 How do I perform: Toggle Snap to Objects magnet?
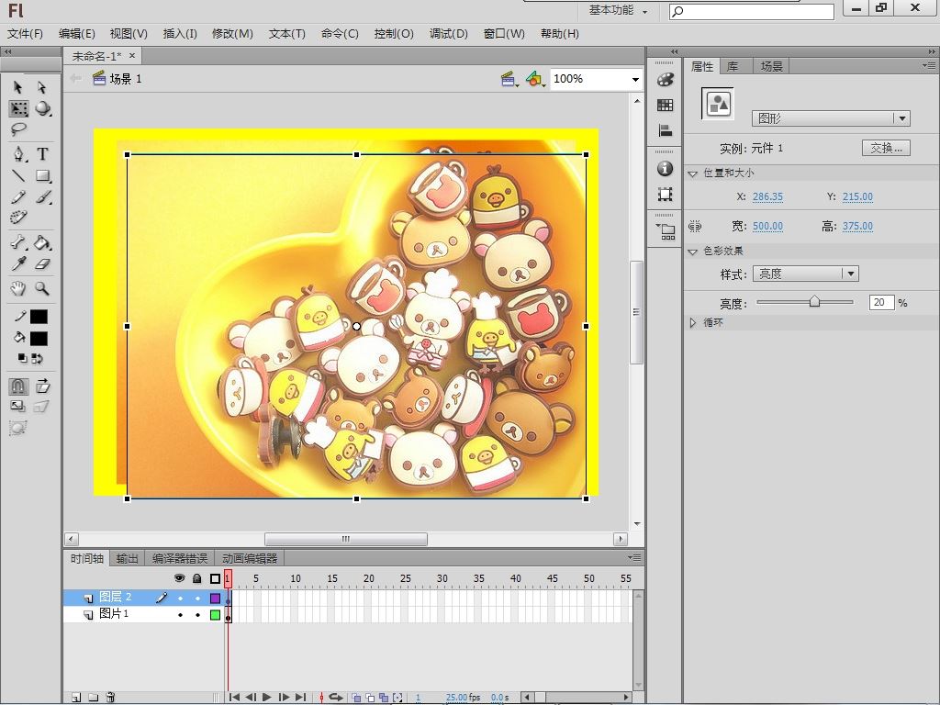pos(18,386)
